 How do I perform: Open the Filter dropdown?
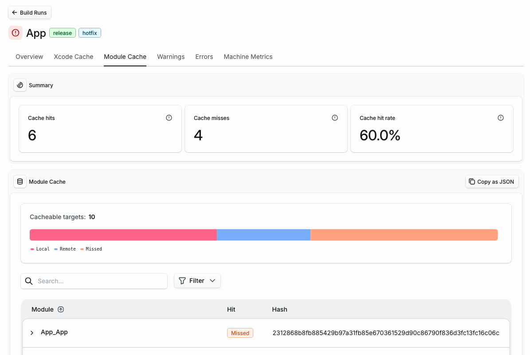197,281
